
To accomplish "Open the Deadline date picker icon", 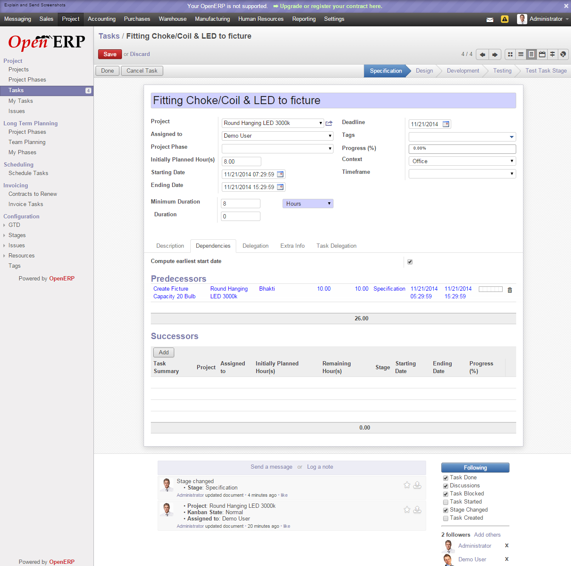I will [446, 124].
